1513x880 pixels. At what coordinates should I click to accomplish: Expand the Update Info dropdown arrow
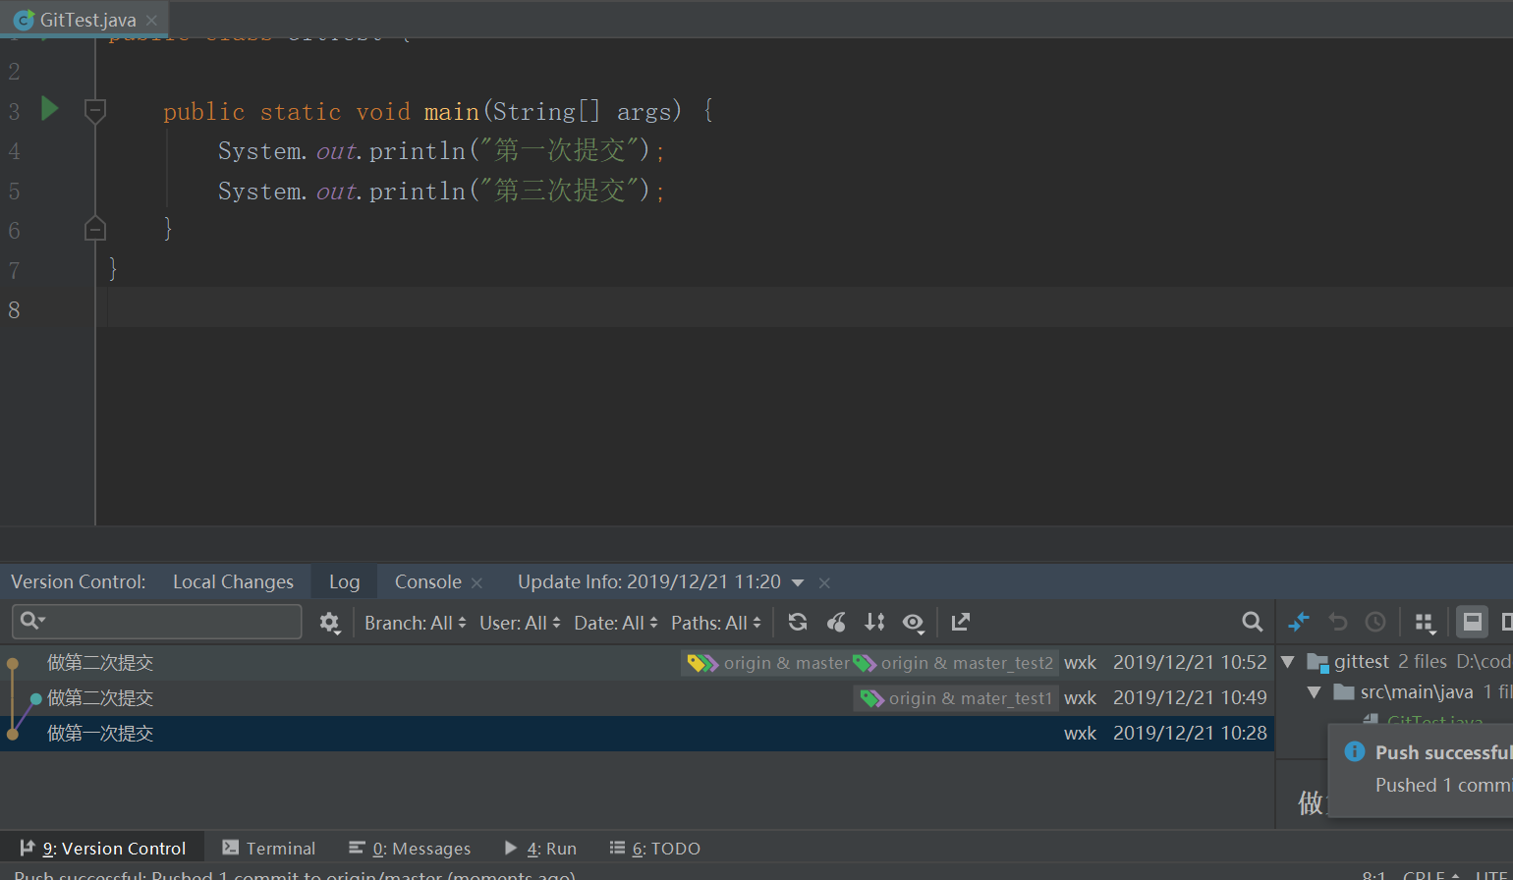tap(798, 583)
